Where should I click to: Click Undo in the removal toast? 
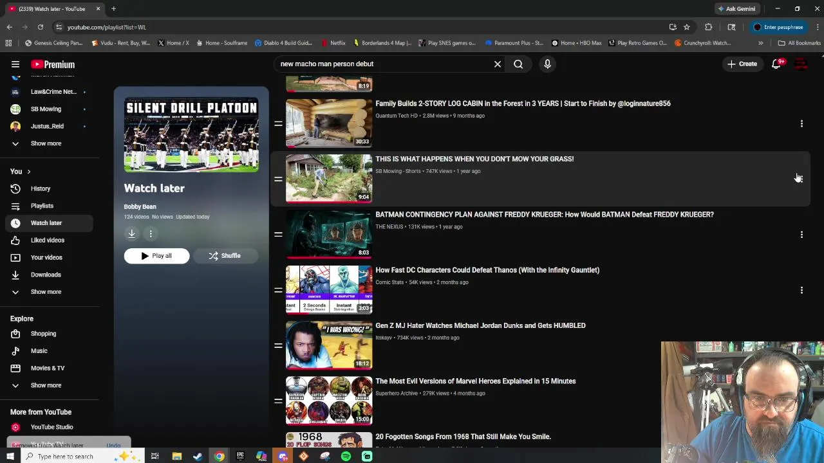tap(113, 446)
